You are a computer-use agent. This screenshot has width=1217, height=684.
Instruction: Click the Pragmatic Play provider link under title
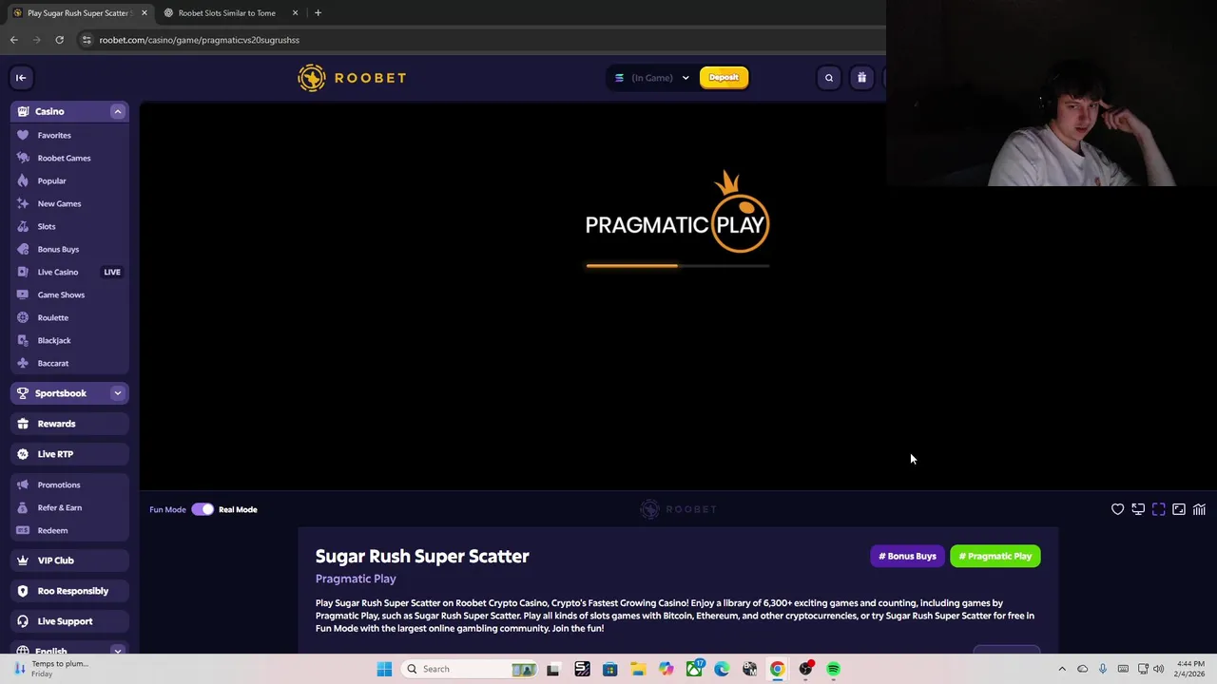pyautogui.click(x=356, y=579)
